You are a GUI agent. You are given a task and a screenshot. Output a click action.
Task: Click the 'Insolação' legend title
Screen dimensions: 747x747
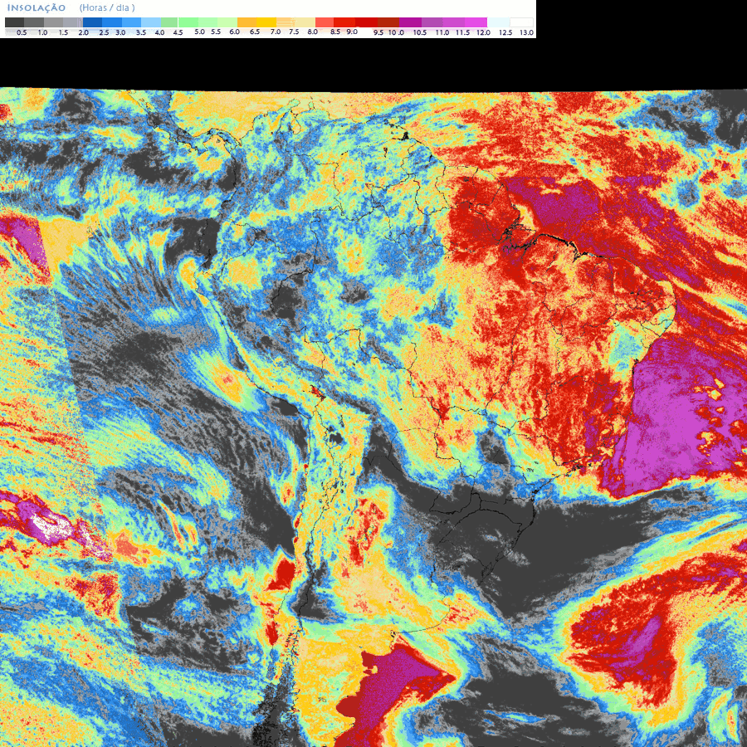click(37, 8)
